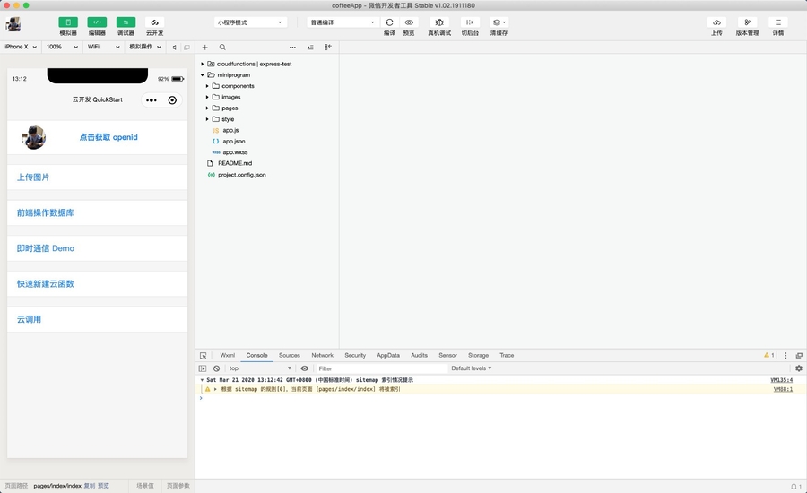Clear the console with the clear icon
Viewport: 807px width, 493px height.
216,368
